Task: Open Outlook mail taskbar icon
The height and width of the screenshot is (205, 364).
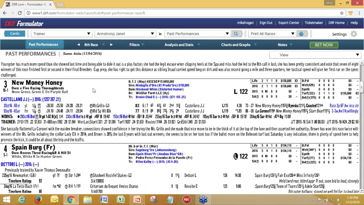Action: click(x=54, y=200)
